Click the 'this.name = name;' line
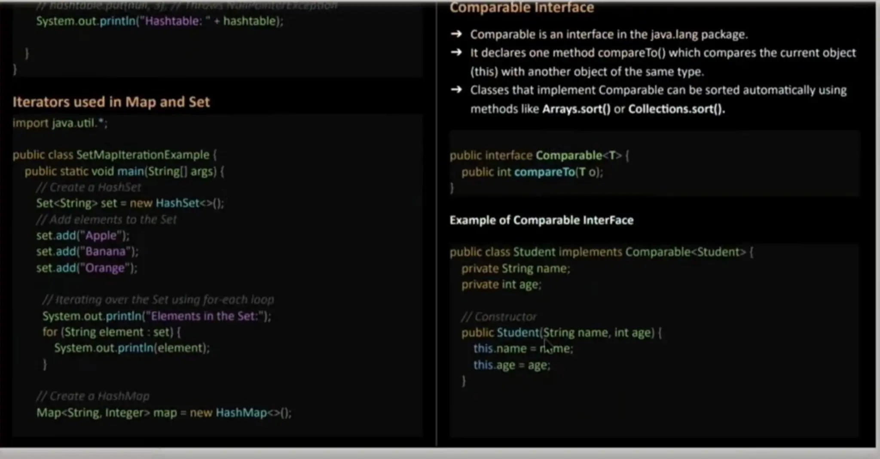Image resolution: width=880 pixels, height=459 pixels. click(x=523, y=349)
